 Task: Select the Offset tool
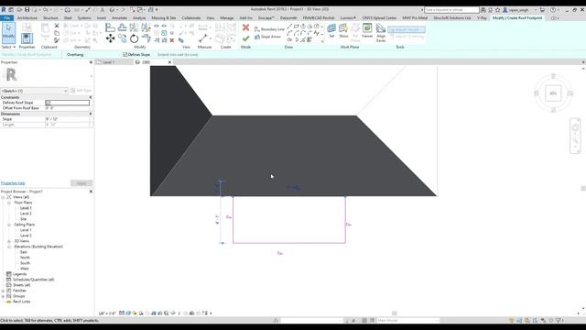122,27
